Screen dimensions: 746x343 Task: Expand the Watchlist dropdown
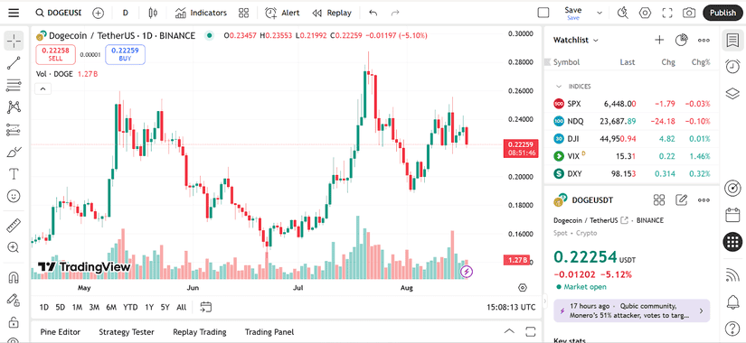click(x=576, y=41)
